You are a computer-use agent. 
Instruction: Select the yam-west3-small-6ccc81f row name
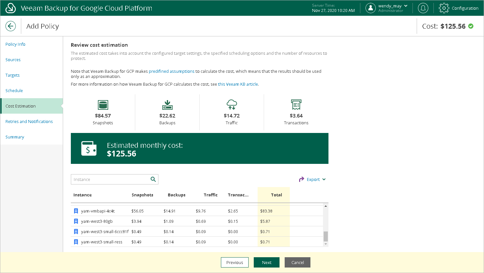pos(105,231)
